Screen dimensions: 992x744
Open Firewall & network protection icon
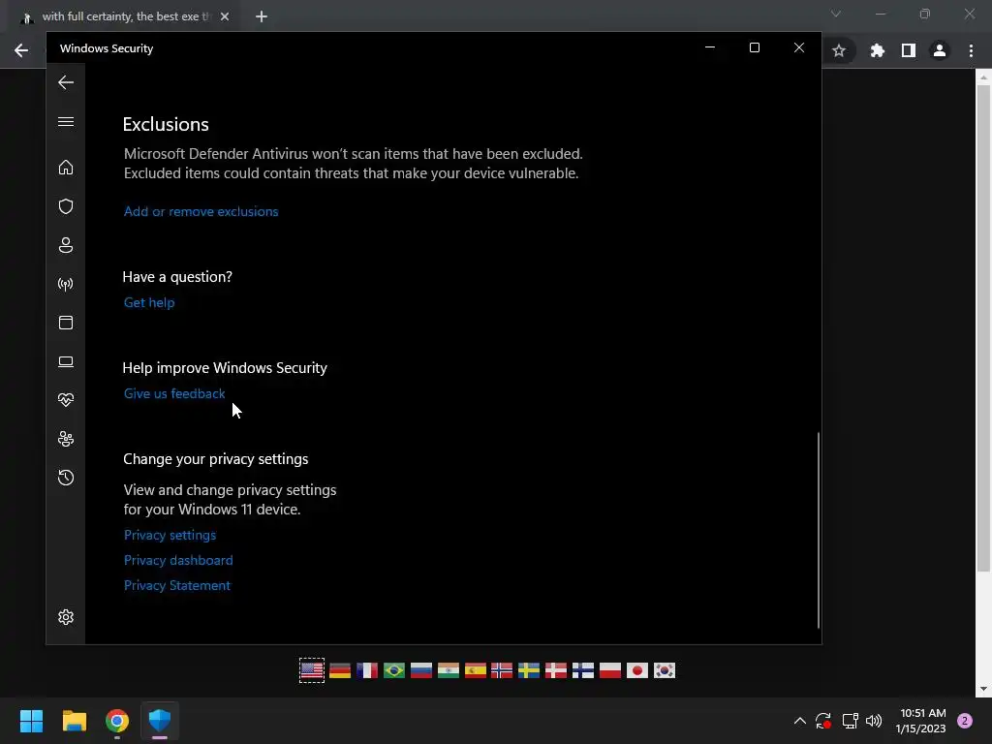(66, 284)
